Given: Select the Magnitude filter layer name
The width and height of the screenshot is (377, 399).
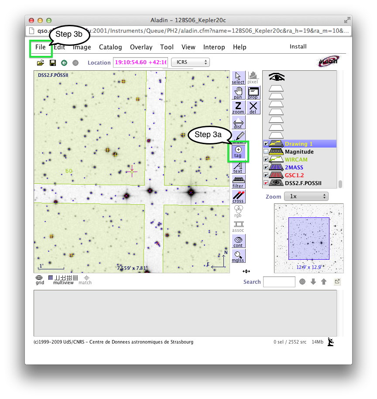Looking at the screenshot, I should (299, 151).
